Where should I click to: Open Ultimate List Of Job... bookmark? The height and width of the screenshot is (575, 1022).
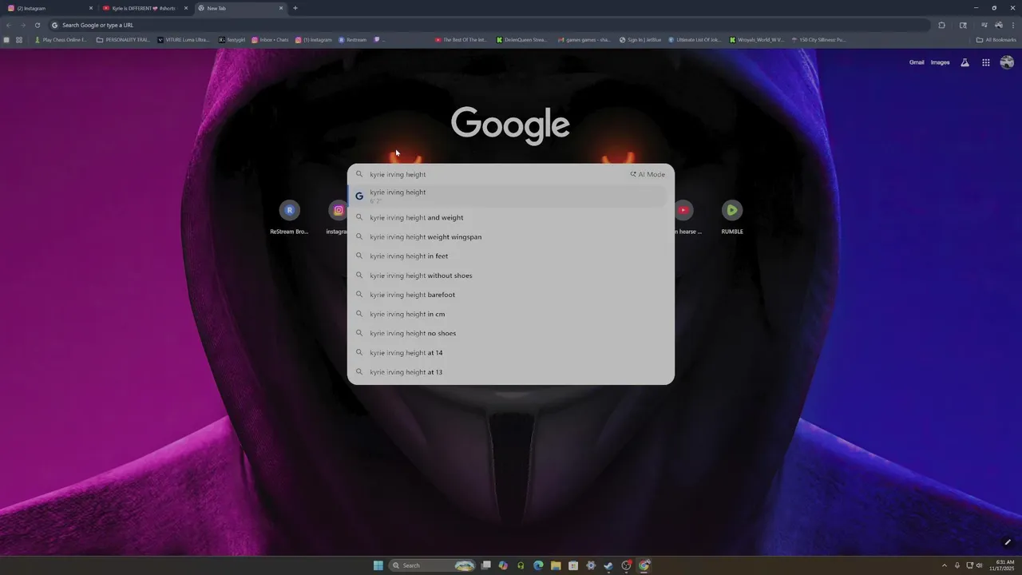click(695, 39)
